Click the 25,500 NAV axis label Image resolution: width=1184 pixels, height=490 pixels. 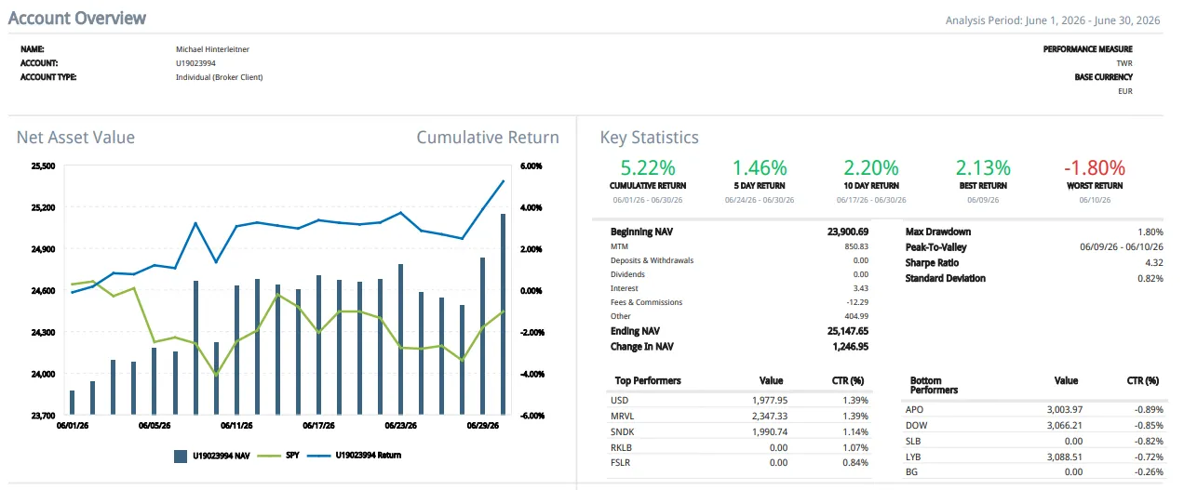(43, 166)
